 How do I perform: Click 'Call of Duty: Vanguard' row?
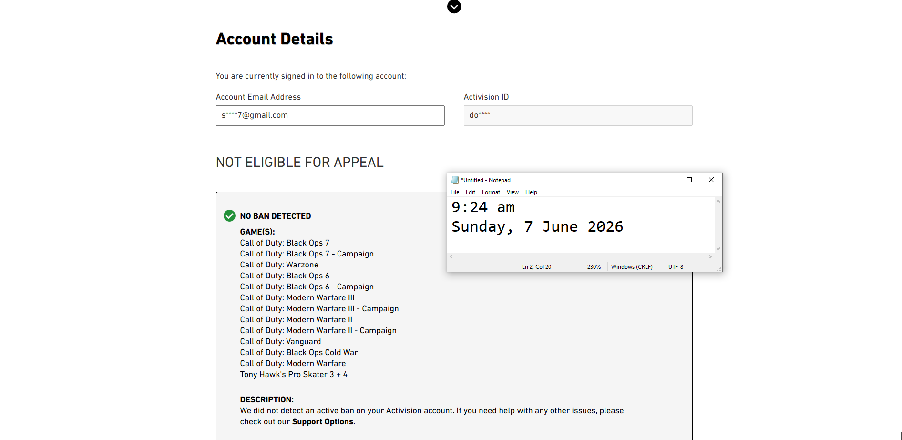tap(281, 341)
